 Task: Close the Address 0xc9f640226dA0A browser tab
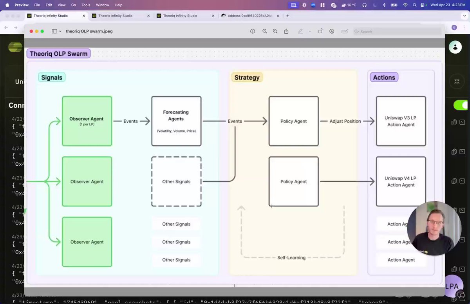click(278, 16)
